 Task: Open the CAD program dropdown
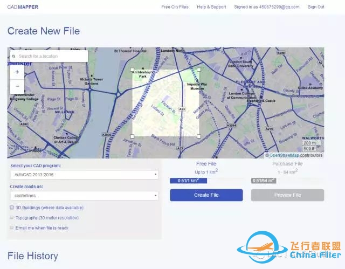tap(85, 175)
